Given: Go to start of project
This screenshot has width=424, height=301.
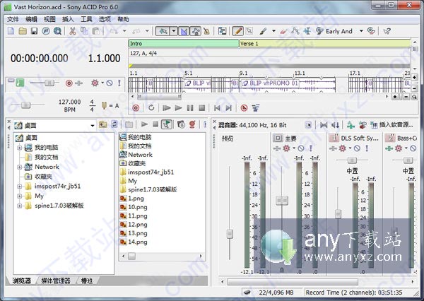Looking at the screenshot, I should tap(217, 108).
